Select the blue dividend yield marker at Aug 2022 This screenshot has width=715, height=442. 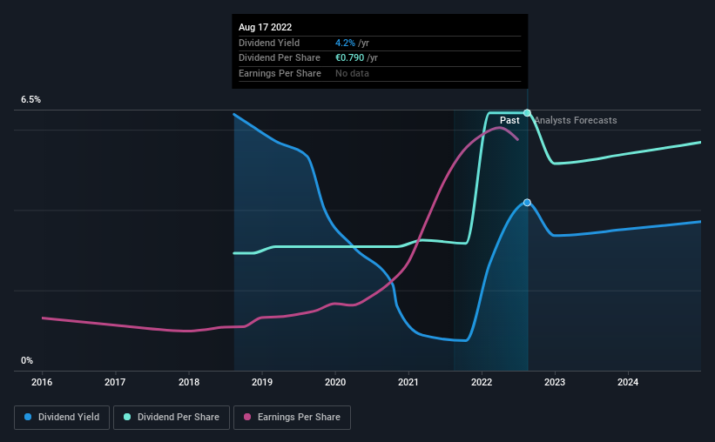point(527,203)
